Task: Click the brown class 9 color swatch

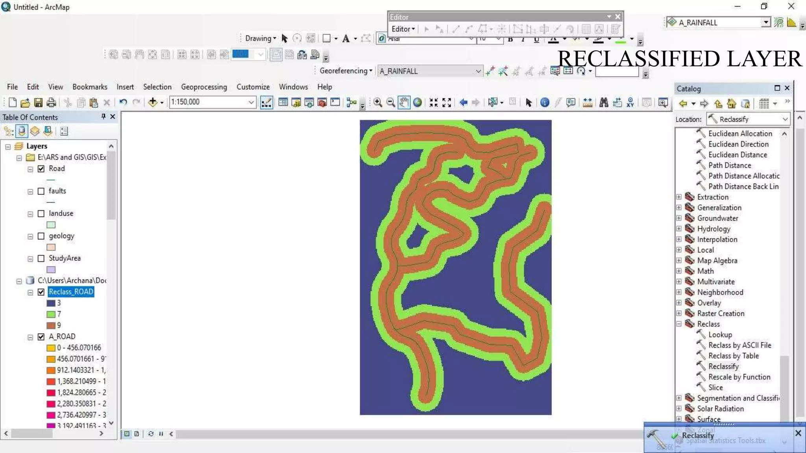Action: point(51,325)
